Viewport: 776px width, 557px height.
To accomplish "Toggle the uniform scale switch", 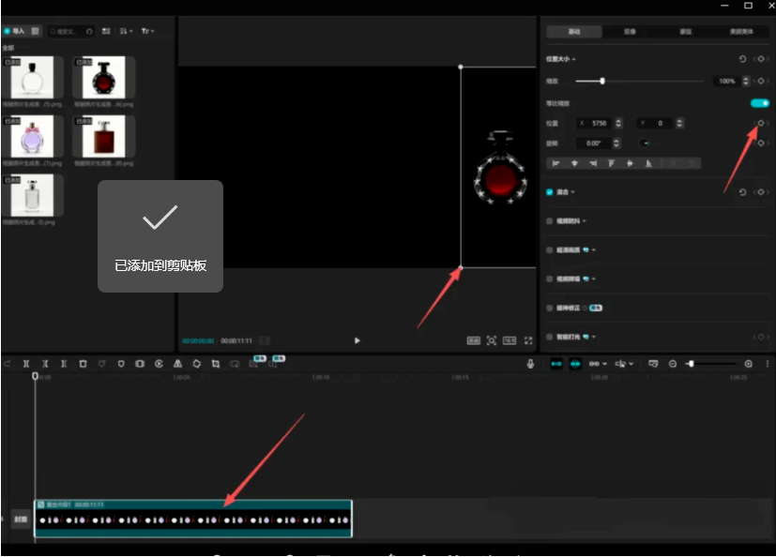I will [x=759, y=103].
